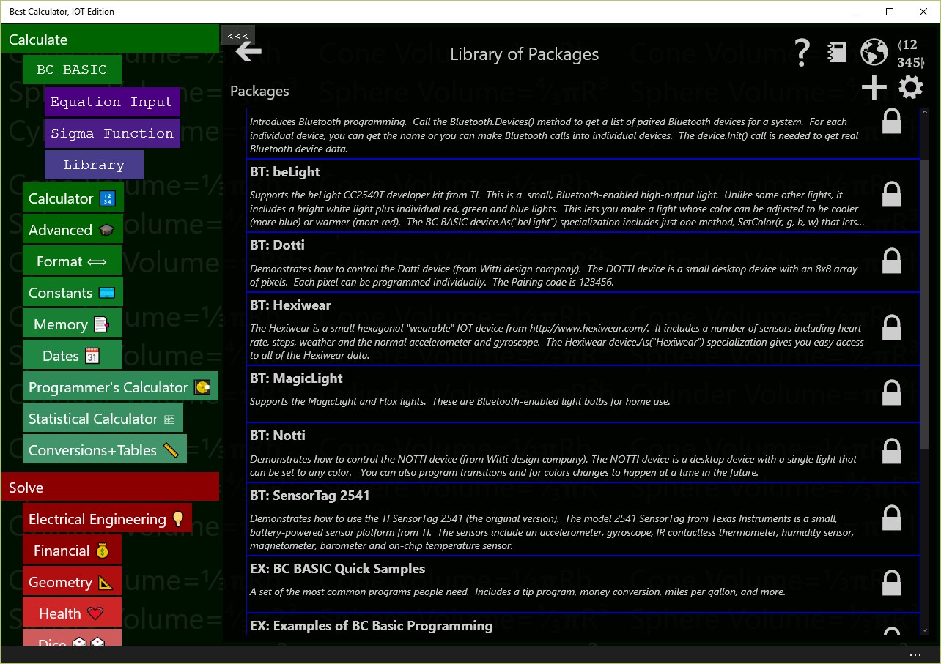Open Conversions+Tables
The image size is (941, 664).
(x=105, y=450)
